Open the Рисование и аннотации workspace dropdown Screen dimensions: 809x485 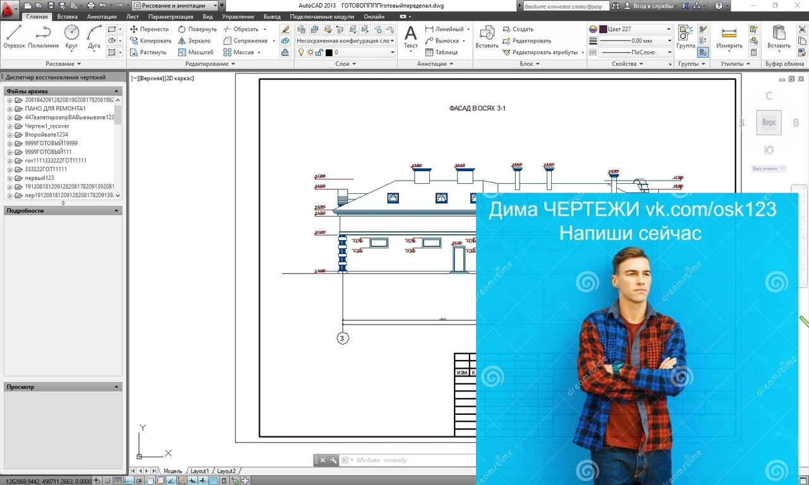(x=176, y=5)
